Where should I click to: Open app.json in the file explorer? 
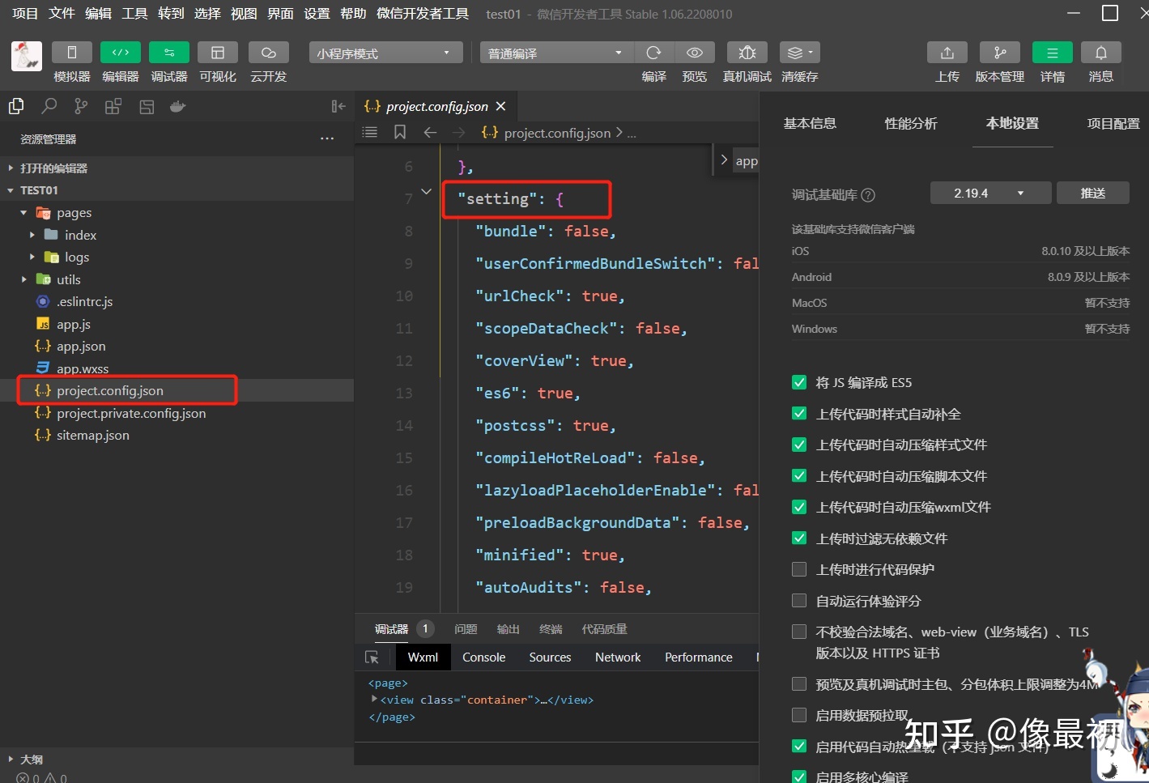(x=80, y=346)
